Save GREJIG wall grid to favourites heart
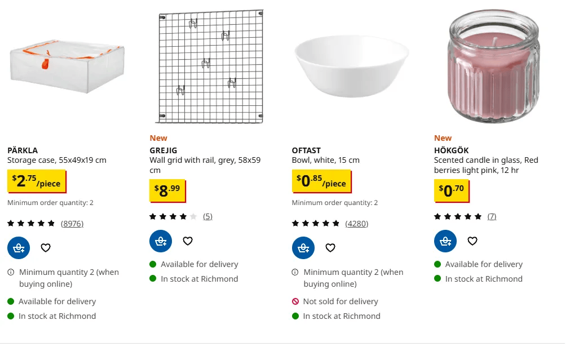Image resolution: width=570 pixels, height=347 pixels. point(188,241)
